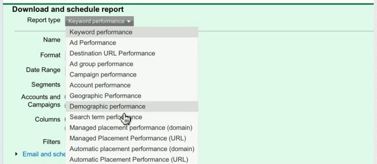Choose Campaign performance report type
This screenshot has width=377, height=164.
pyautogui.click(x=132, y=75)
